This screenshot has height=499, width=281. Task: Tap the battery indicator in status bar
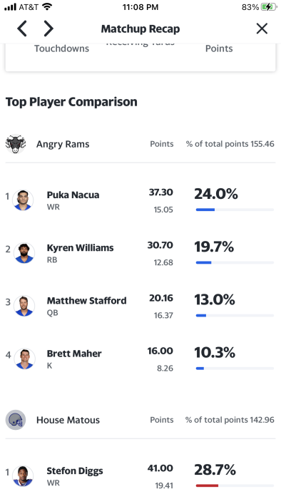point(269,7)
